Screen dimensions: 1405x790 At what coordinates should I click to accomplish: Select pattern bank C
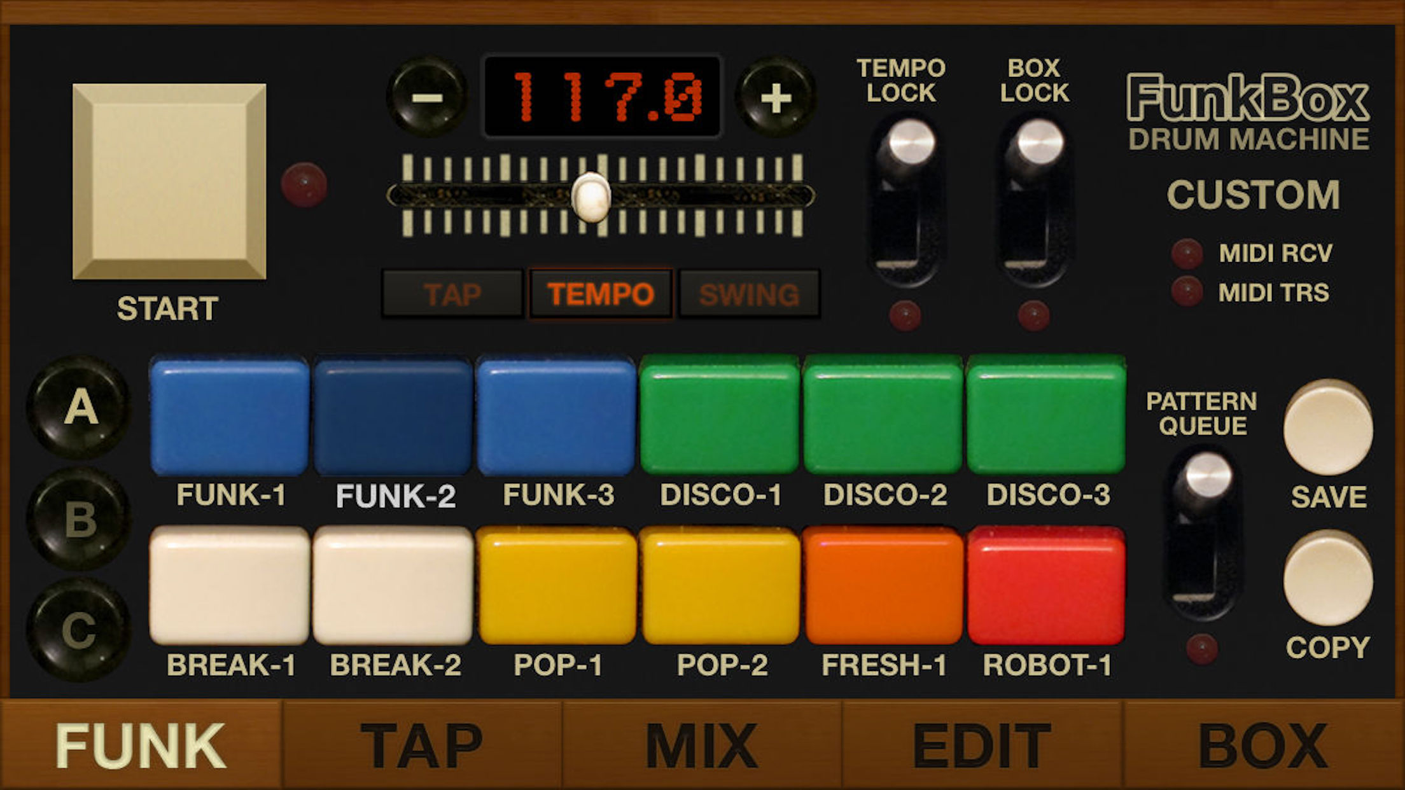tap(79, 630)
